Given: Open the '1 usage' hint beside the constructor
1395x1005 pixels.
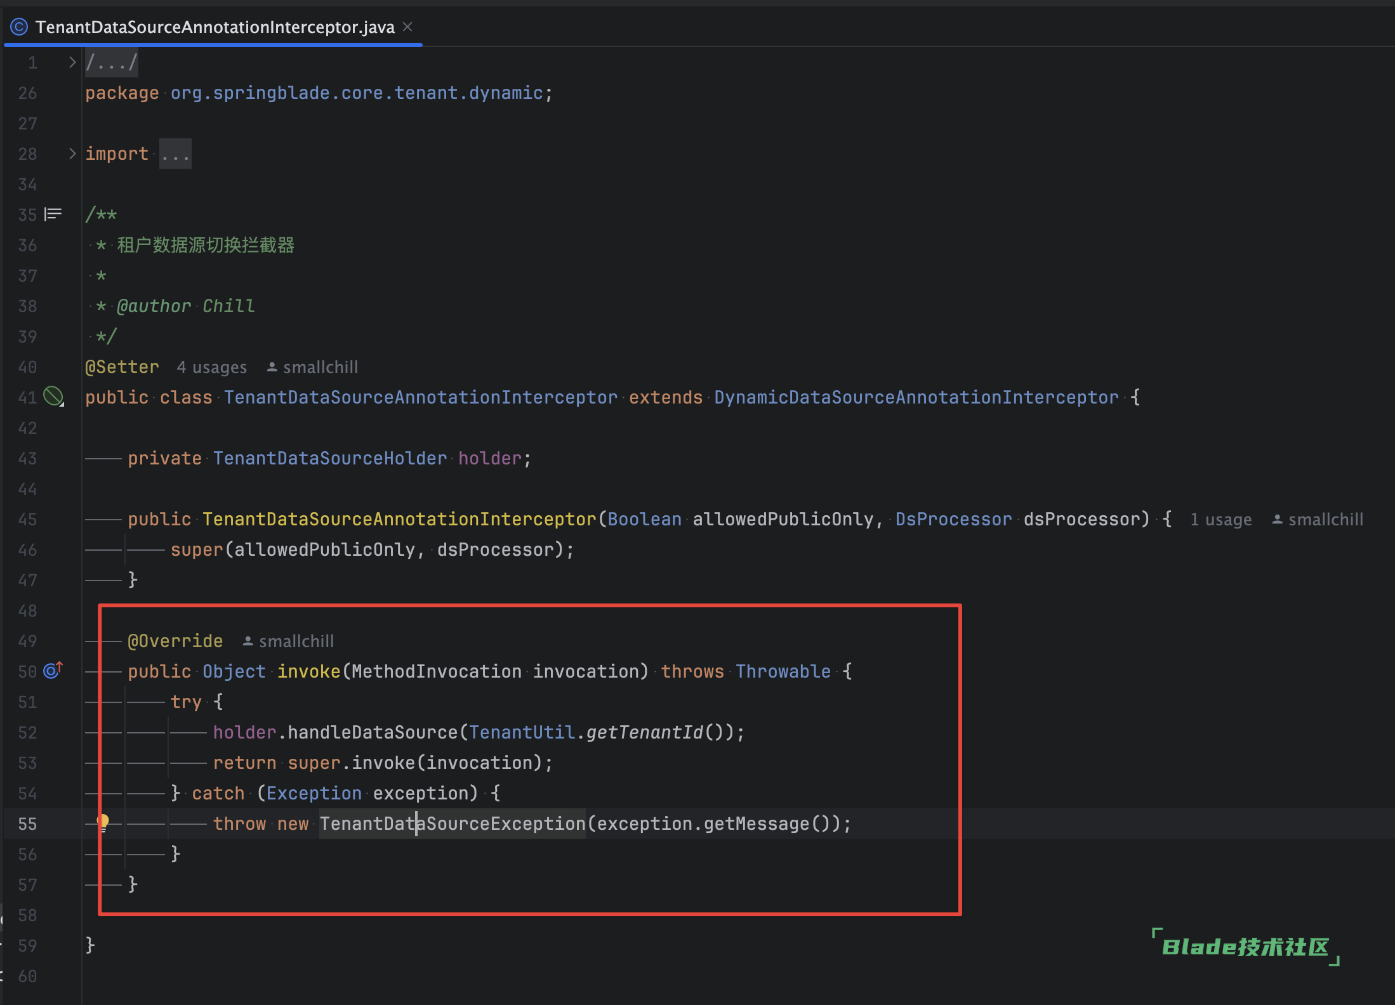Looking at the screenshot, I should click(x=1220, y=520).
